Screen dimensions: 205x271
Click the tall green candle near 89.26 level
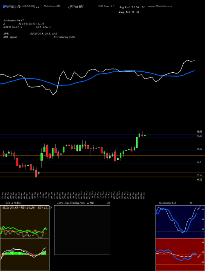(x=137, y=142)
